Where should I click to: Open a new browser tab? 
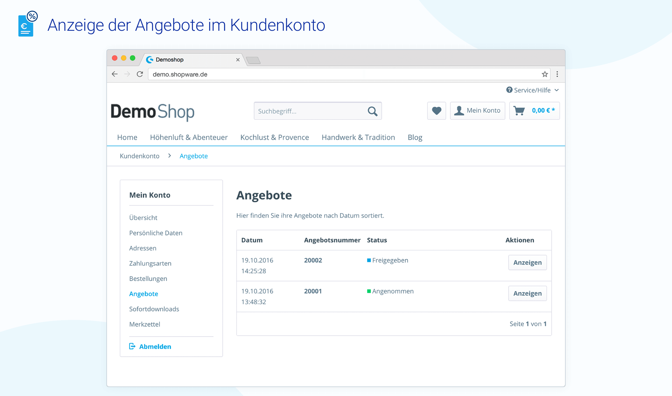tap(253, 60)
